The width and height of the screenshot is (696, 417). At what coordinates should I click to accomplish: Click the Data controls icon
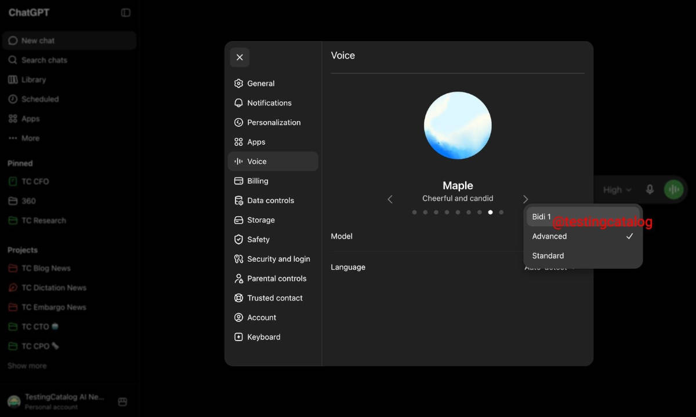[x=238, y=200]
